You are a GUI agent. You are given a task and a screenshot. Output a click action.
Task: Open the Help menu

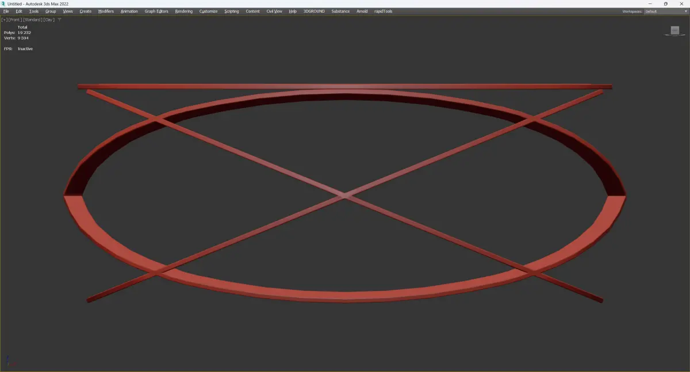[293, 11]
